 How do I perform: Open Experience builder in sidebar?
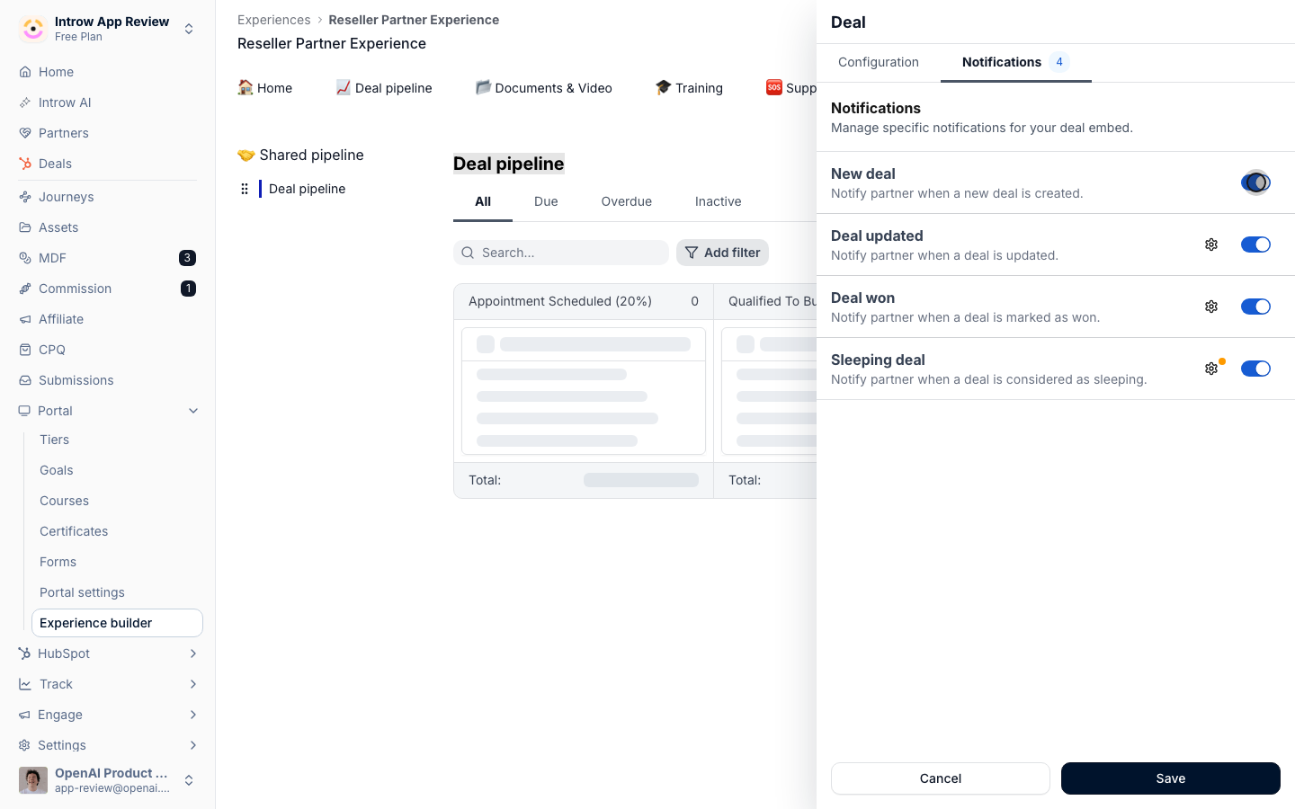(117, 623)
